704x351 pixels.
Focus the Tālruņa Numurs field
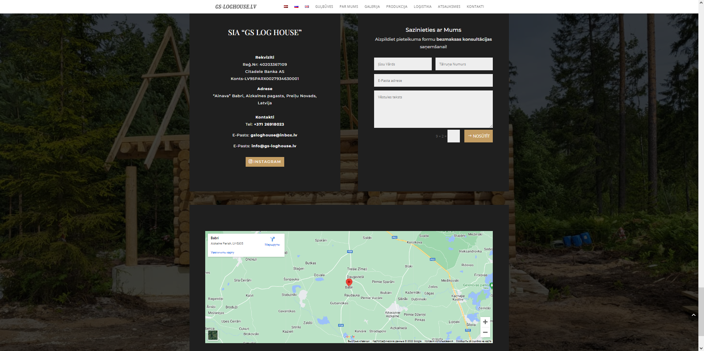click(x=464, y=64)
